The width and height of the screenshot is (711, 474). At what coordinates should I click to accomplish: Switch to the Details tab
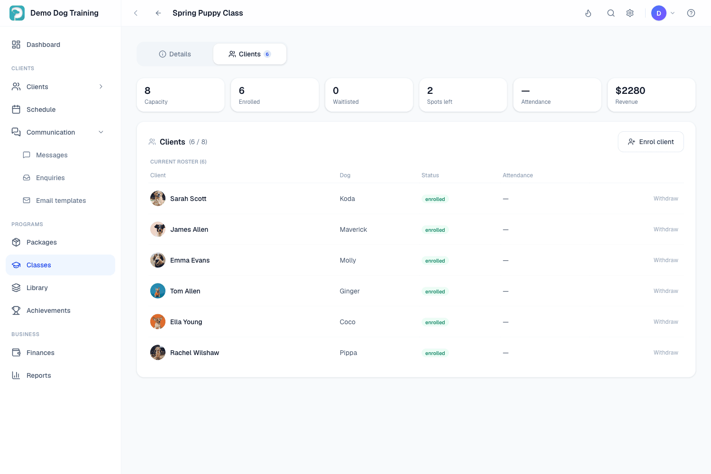click(175, 54)
